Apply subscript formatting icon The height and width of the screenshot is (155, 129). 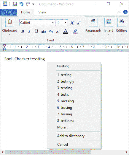(x=51, y=31)
